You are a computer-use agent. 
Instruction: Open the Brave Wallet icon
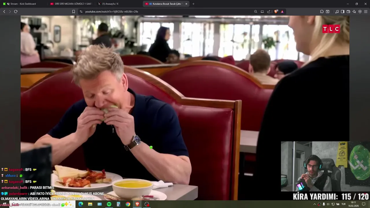(x=348, y=12)
